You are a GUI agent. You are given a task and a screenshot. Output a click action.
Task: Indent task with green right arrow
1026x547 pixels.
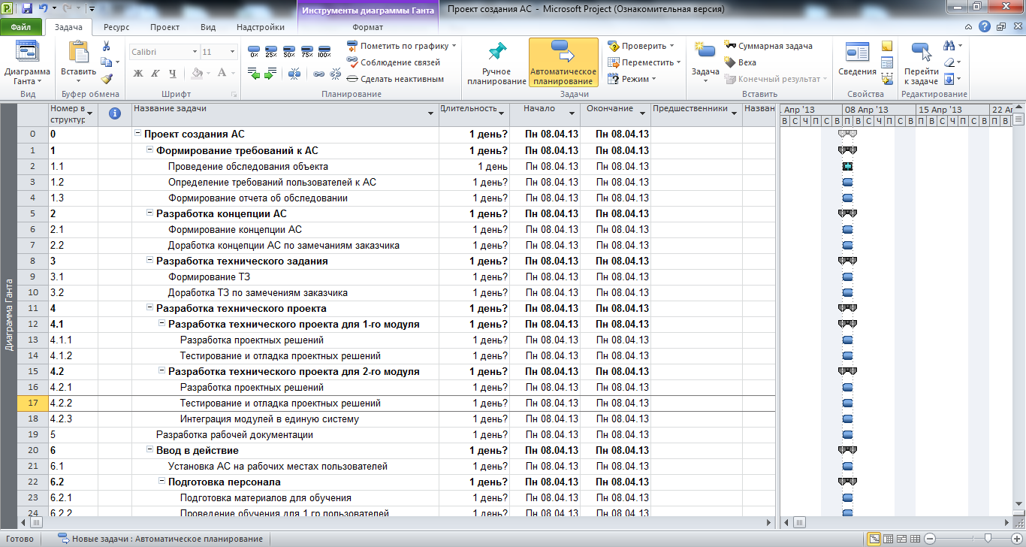(x=270, y=74)
